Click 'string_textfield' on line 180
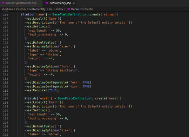189x137 pixels. point(61,70)
